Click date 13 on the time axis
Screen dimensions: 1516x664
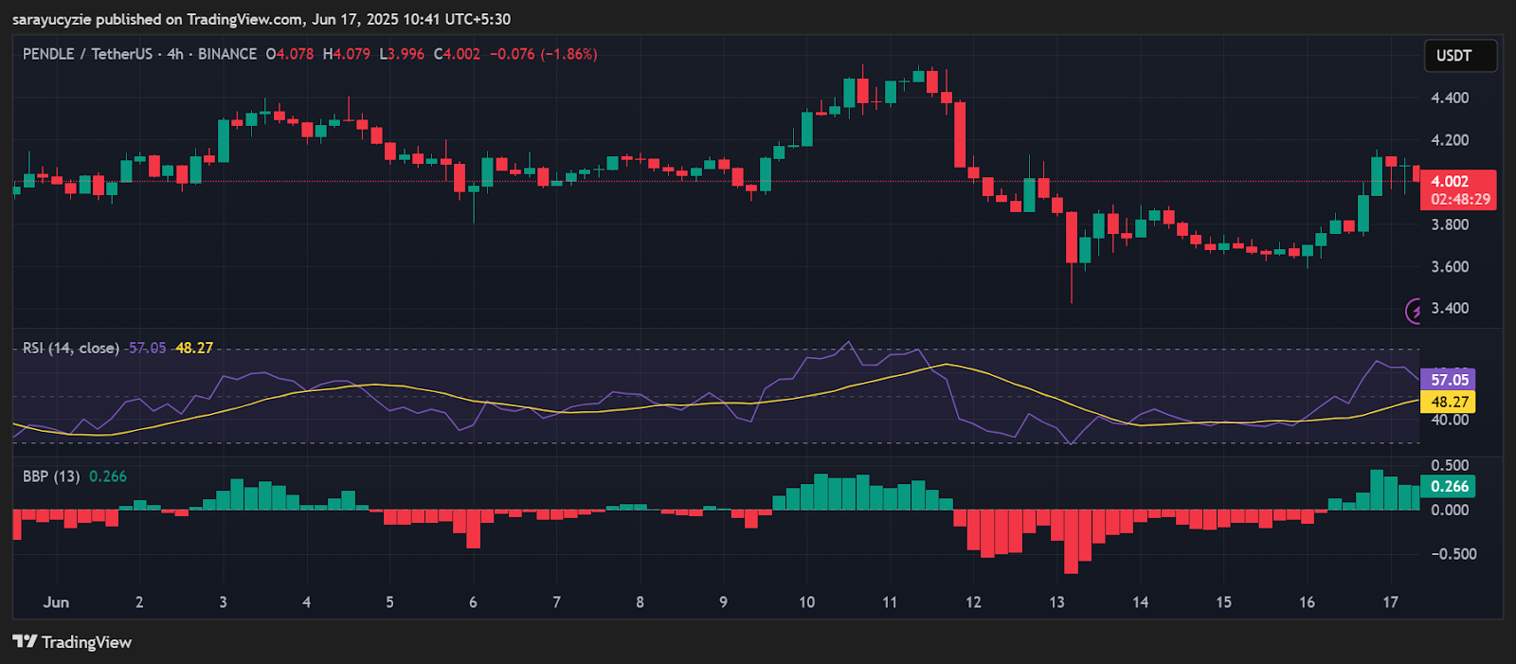pos(1056,602)
